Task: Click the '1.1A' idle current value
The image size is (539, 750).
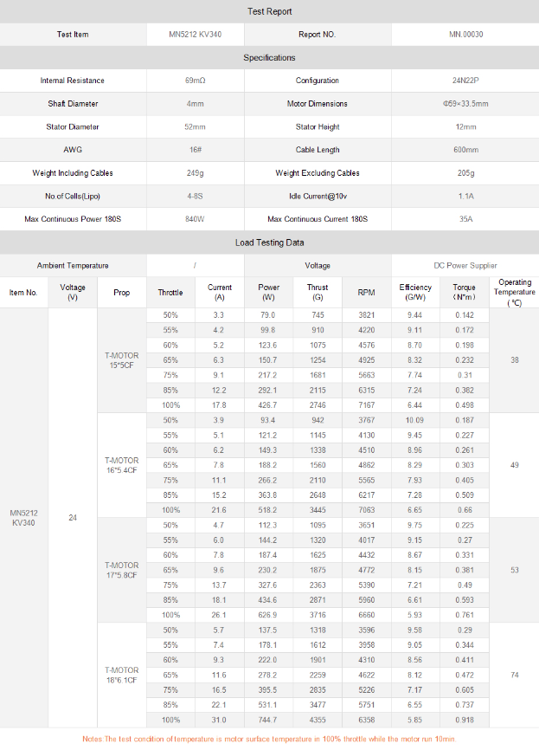Action: pos(465,196)
